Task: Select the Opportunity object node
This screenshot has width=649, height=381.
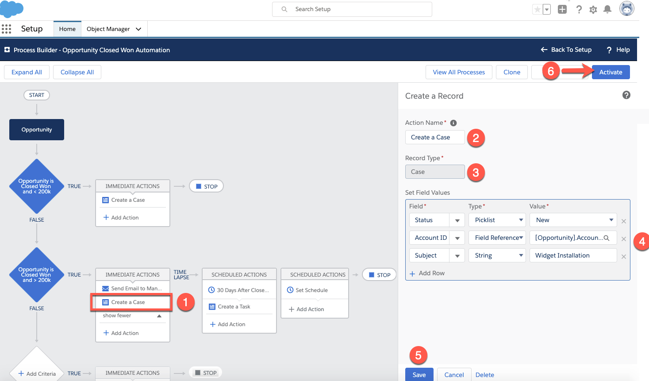Action: click(37, 130)
